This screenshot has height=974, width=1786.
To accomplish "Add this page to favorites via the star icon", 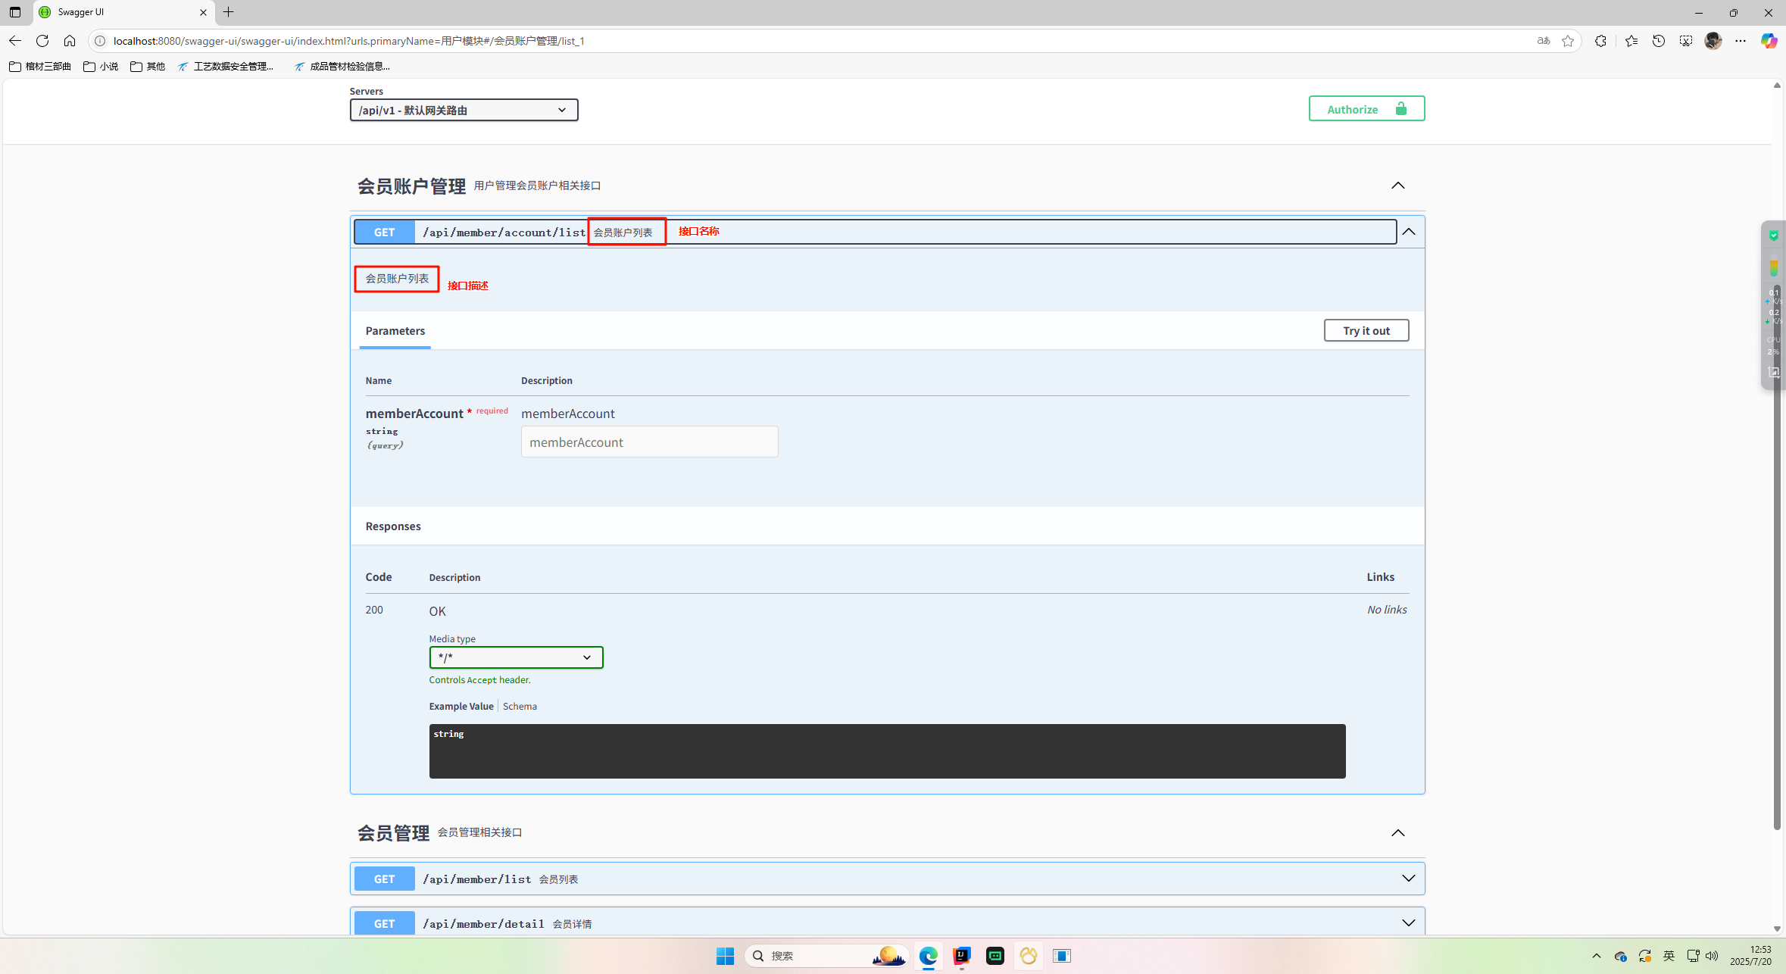I will [1569, 41].
